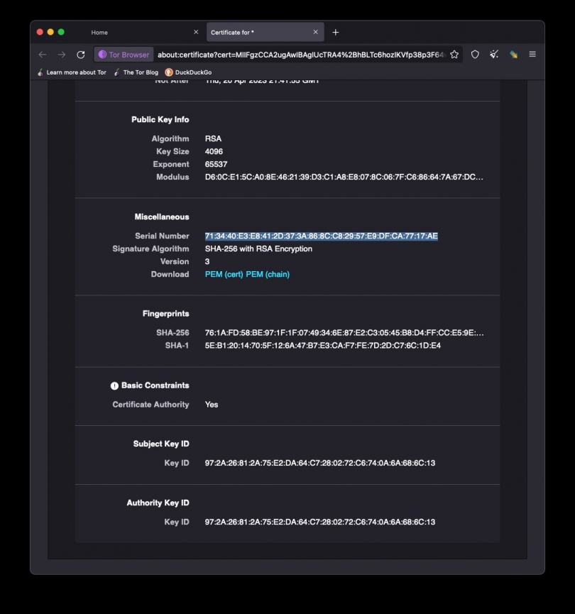This screenshot has height=614, width=575.
Task: Download the PEM (chain) file
Action: tap(268, 275)
